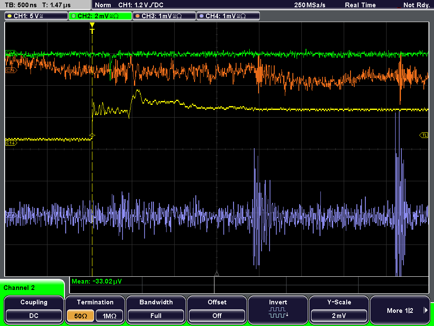Click the TL trigger level marker
434x326 pixels.
424,135
